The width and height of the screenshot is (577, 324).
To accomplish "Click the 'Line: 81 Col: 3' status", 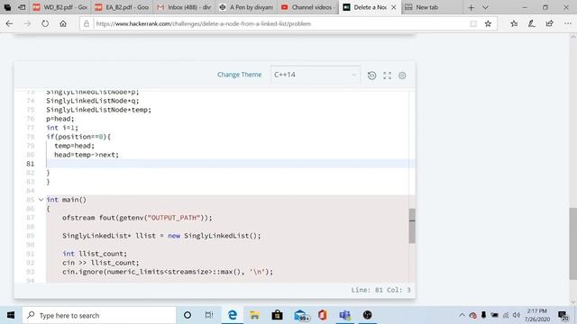I will click(x=380, y=290).
